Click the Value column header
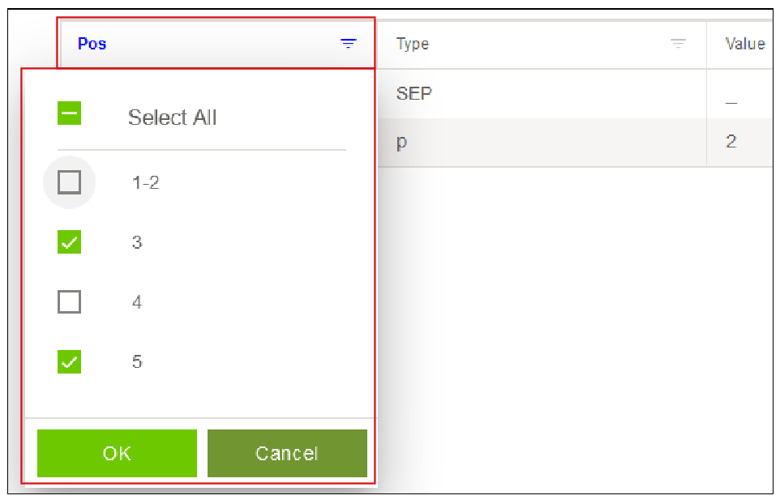Screen dimensions: 780x504 click(744, 44)
